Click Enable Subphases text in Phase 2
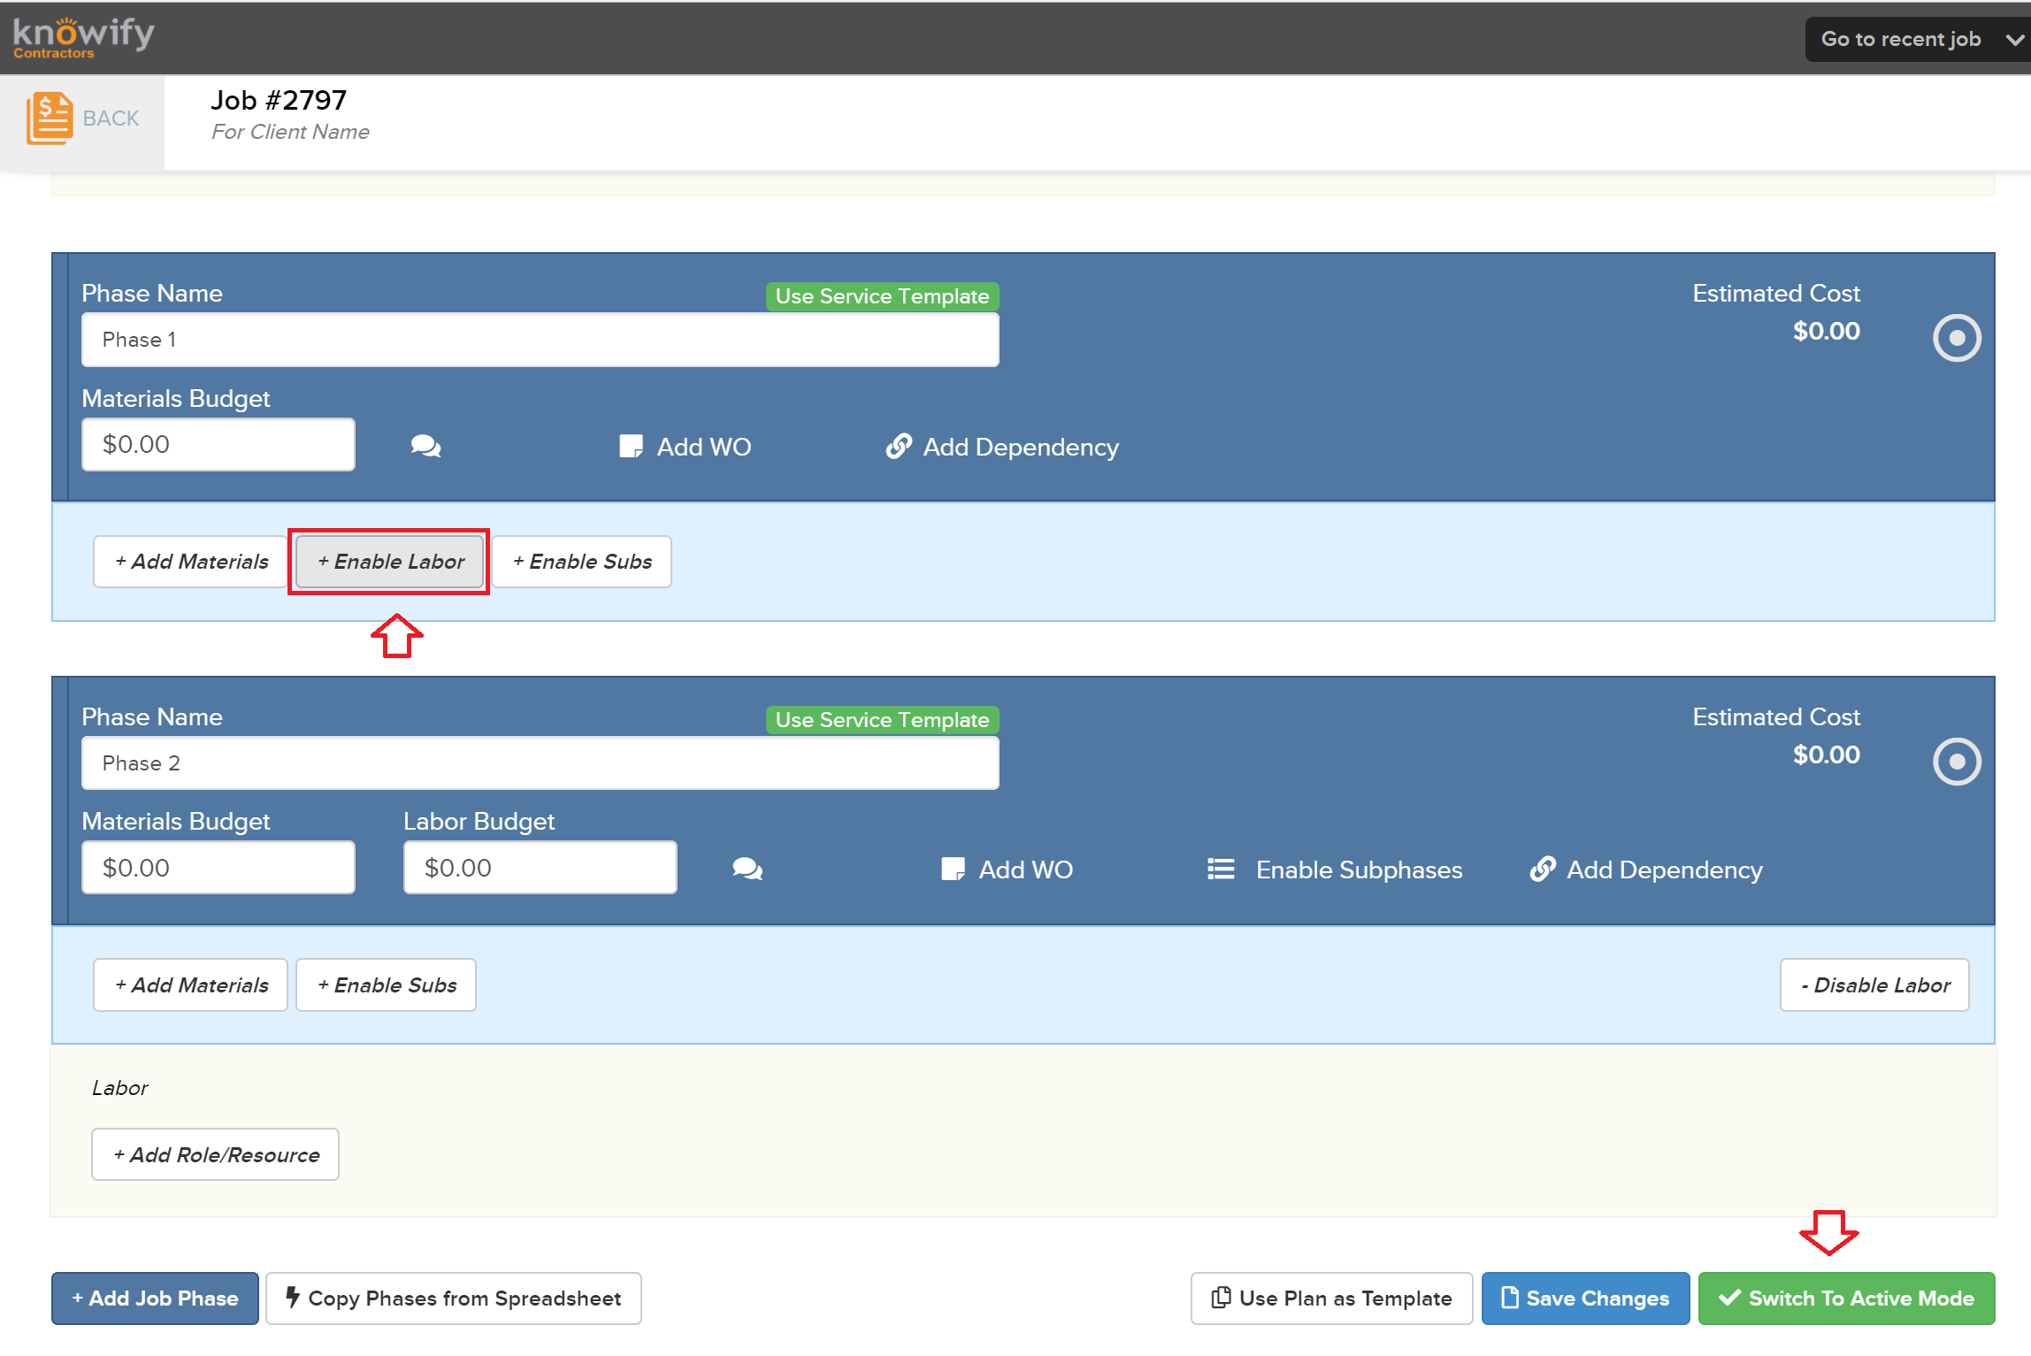2031x1356 pixels. point(1360,870)
